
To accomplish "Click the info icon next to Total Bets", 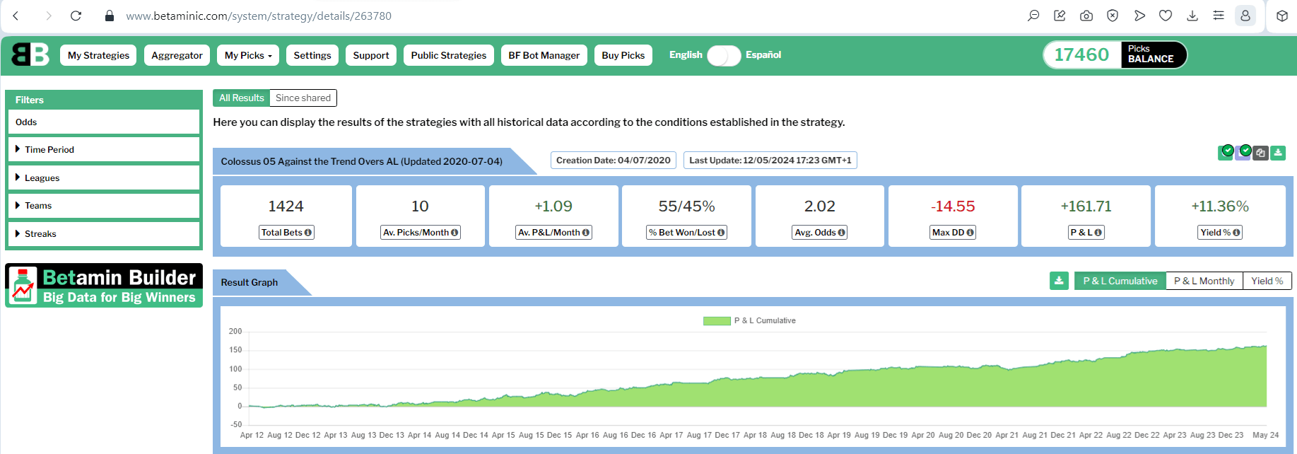I will 308,233.
